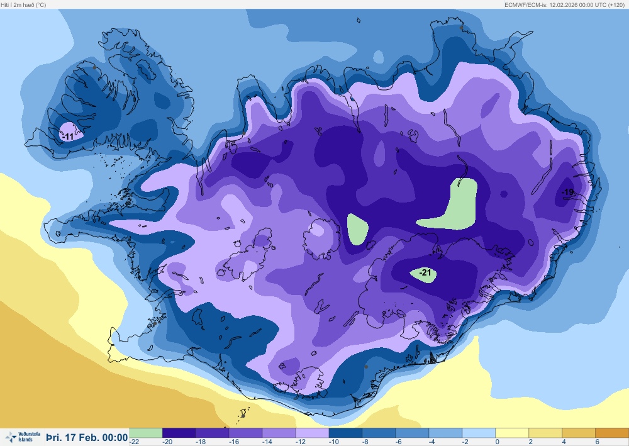Screen dimensions: 629x446
Task: Click the map title Hiti í 2m hæð (°C)
Action: [23, 5]
